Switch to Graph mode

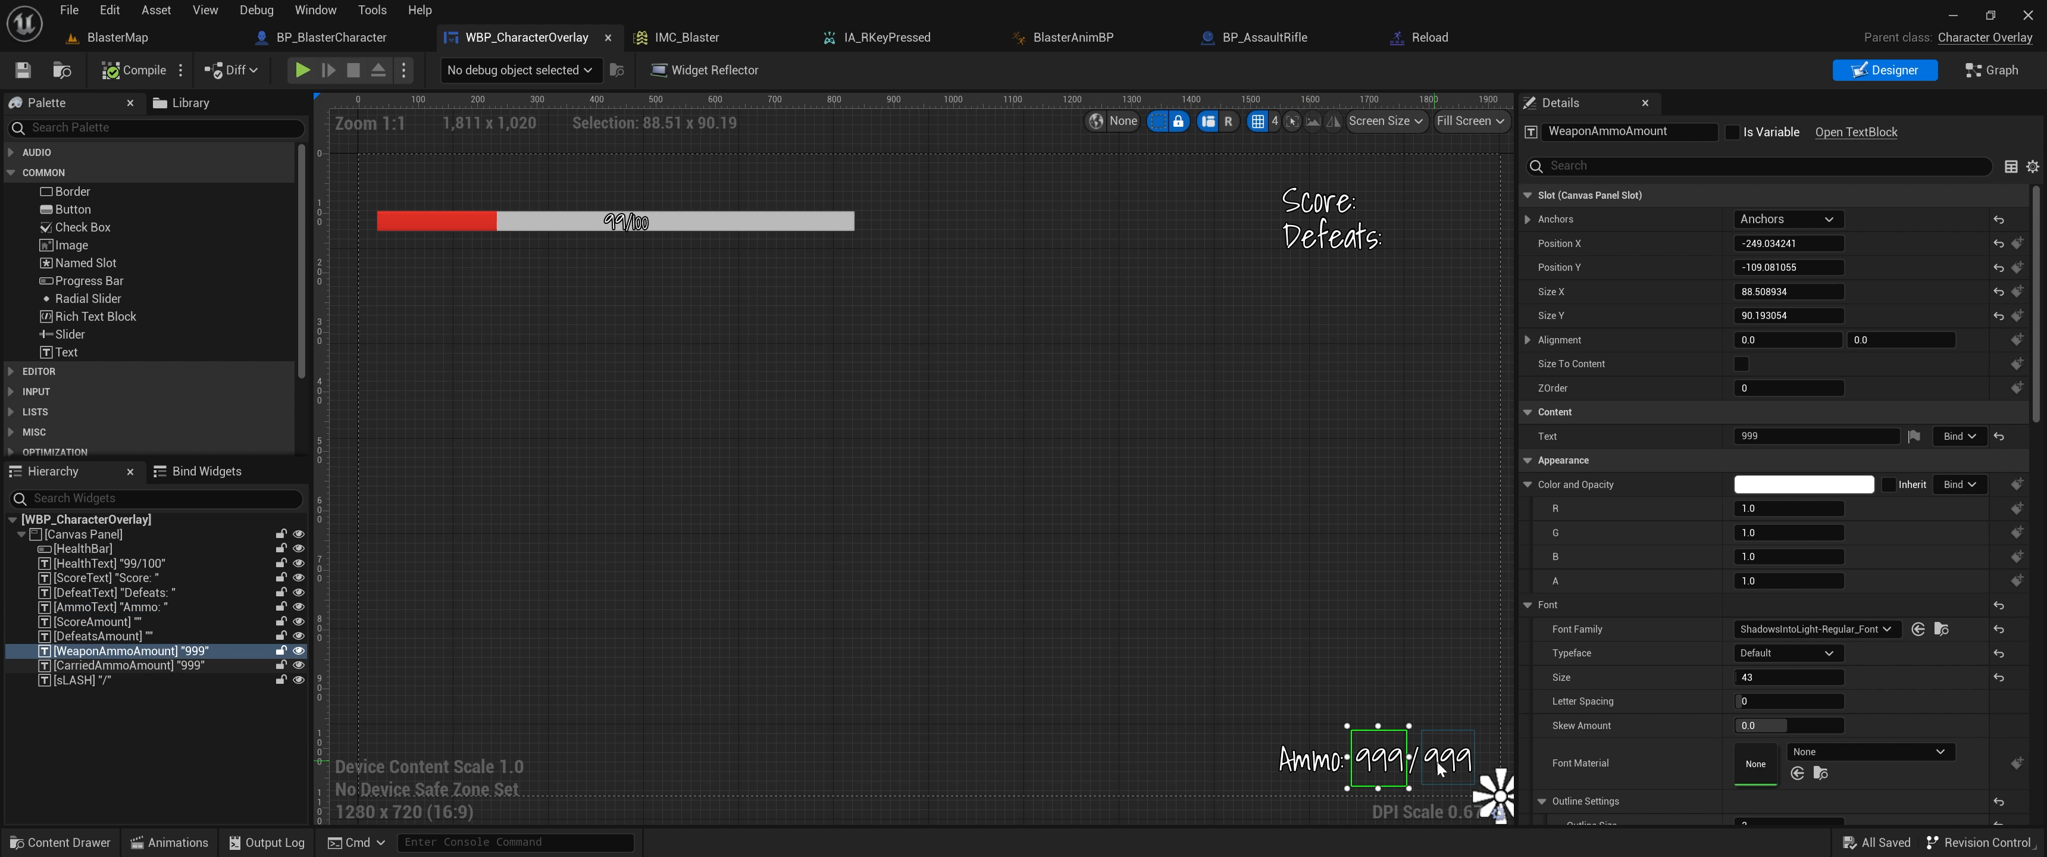[1990, 70]
